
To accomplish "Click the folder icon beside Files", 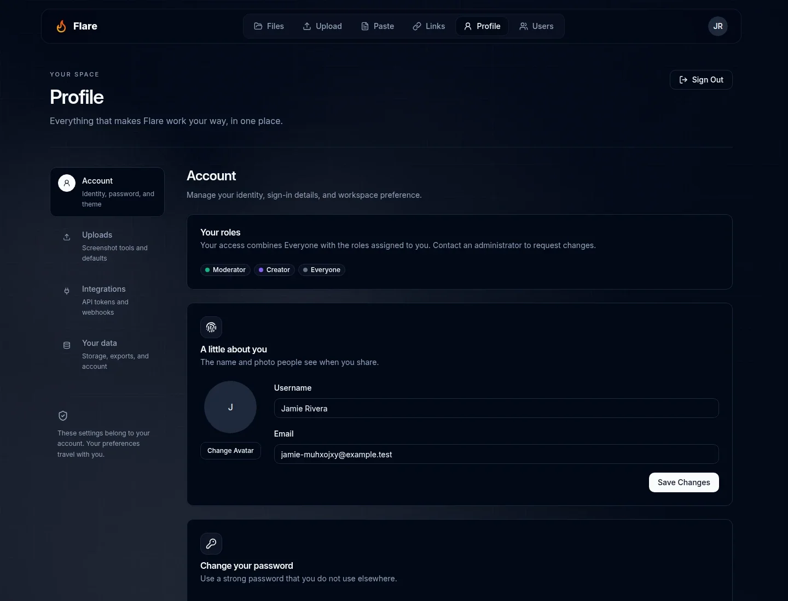I will pyautogui.click(x=258, y=26).
